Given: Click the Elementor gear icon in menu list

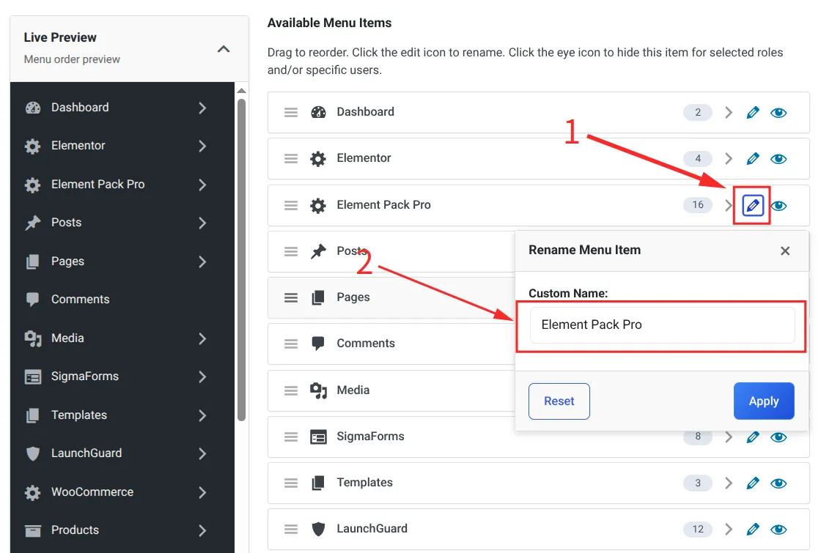Looking at the screenshot, I should (x=318, y=158).
